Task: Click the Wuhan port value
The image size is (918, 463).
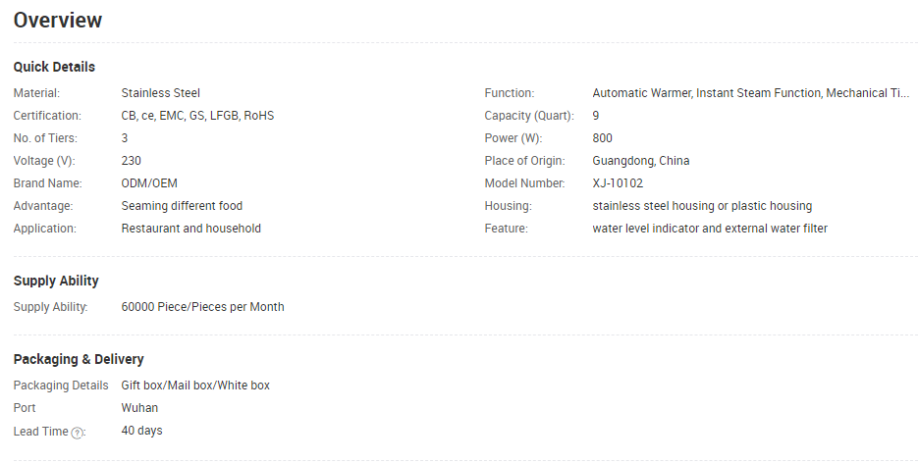Action: 139,408
